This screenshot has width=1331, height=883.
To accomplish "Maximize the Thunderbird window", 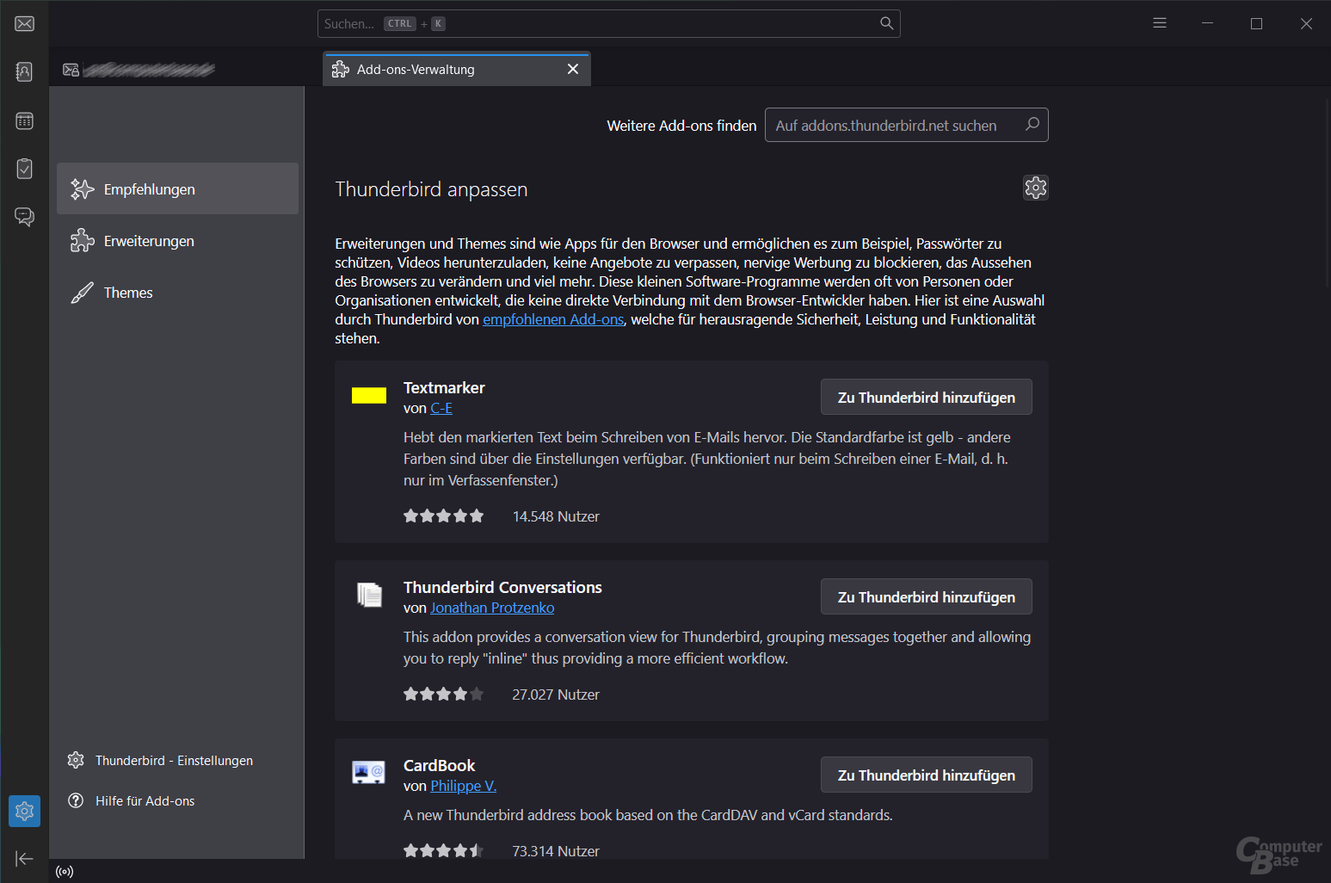I will 1256,23.
